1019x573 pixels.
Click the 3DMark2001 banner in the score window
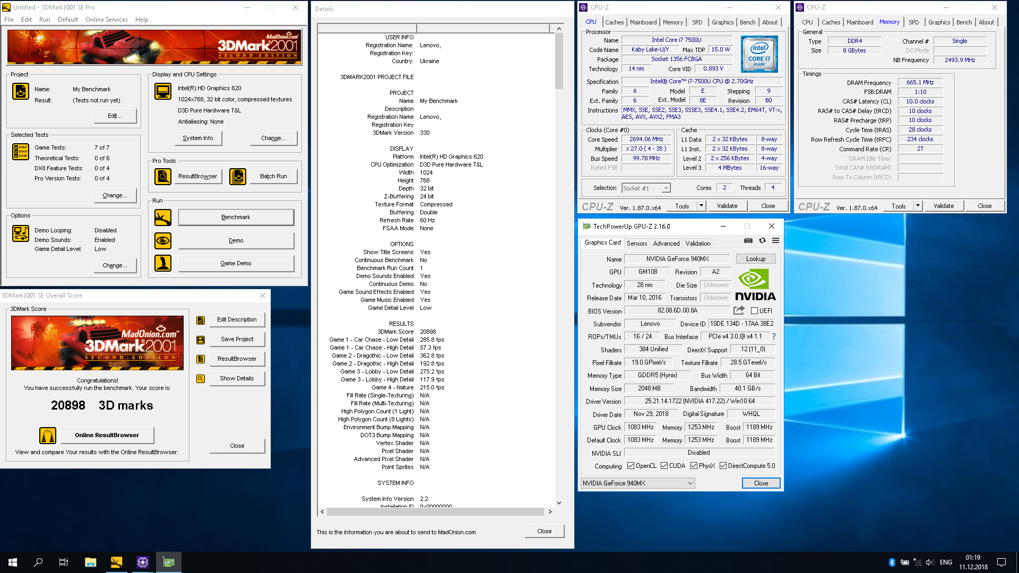click(x=97, y=343)
